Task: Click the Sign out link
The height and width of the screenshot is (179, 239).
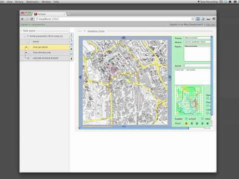Action: tap(210, 24)
